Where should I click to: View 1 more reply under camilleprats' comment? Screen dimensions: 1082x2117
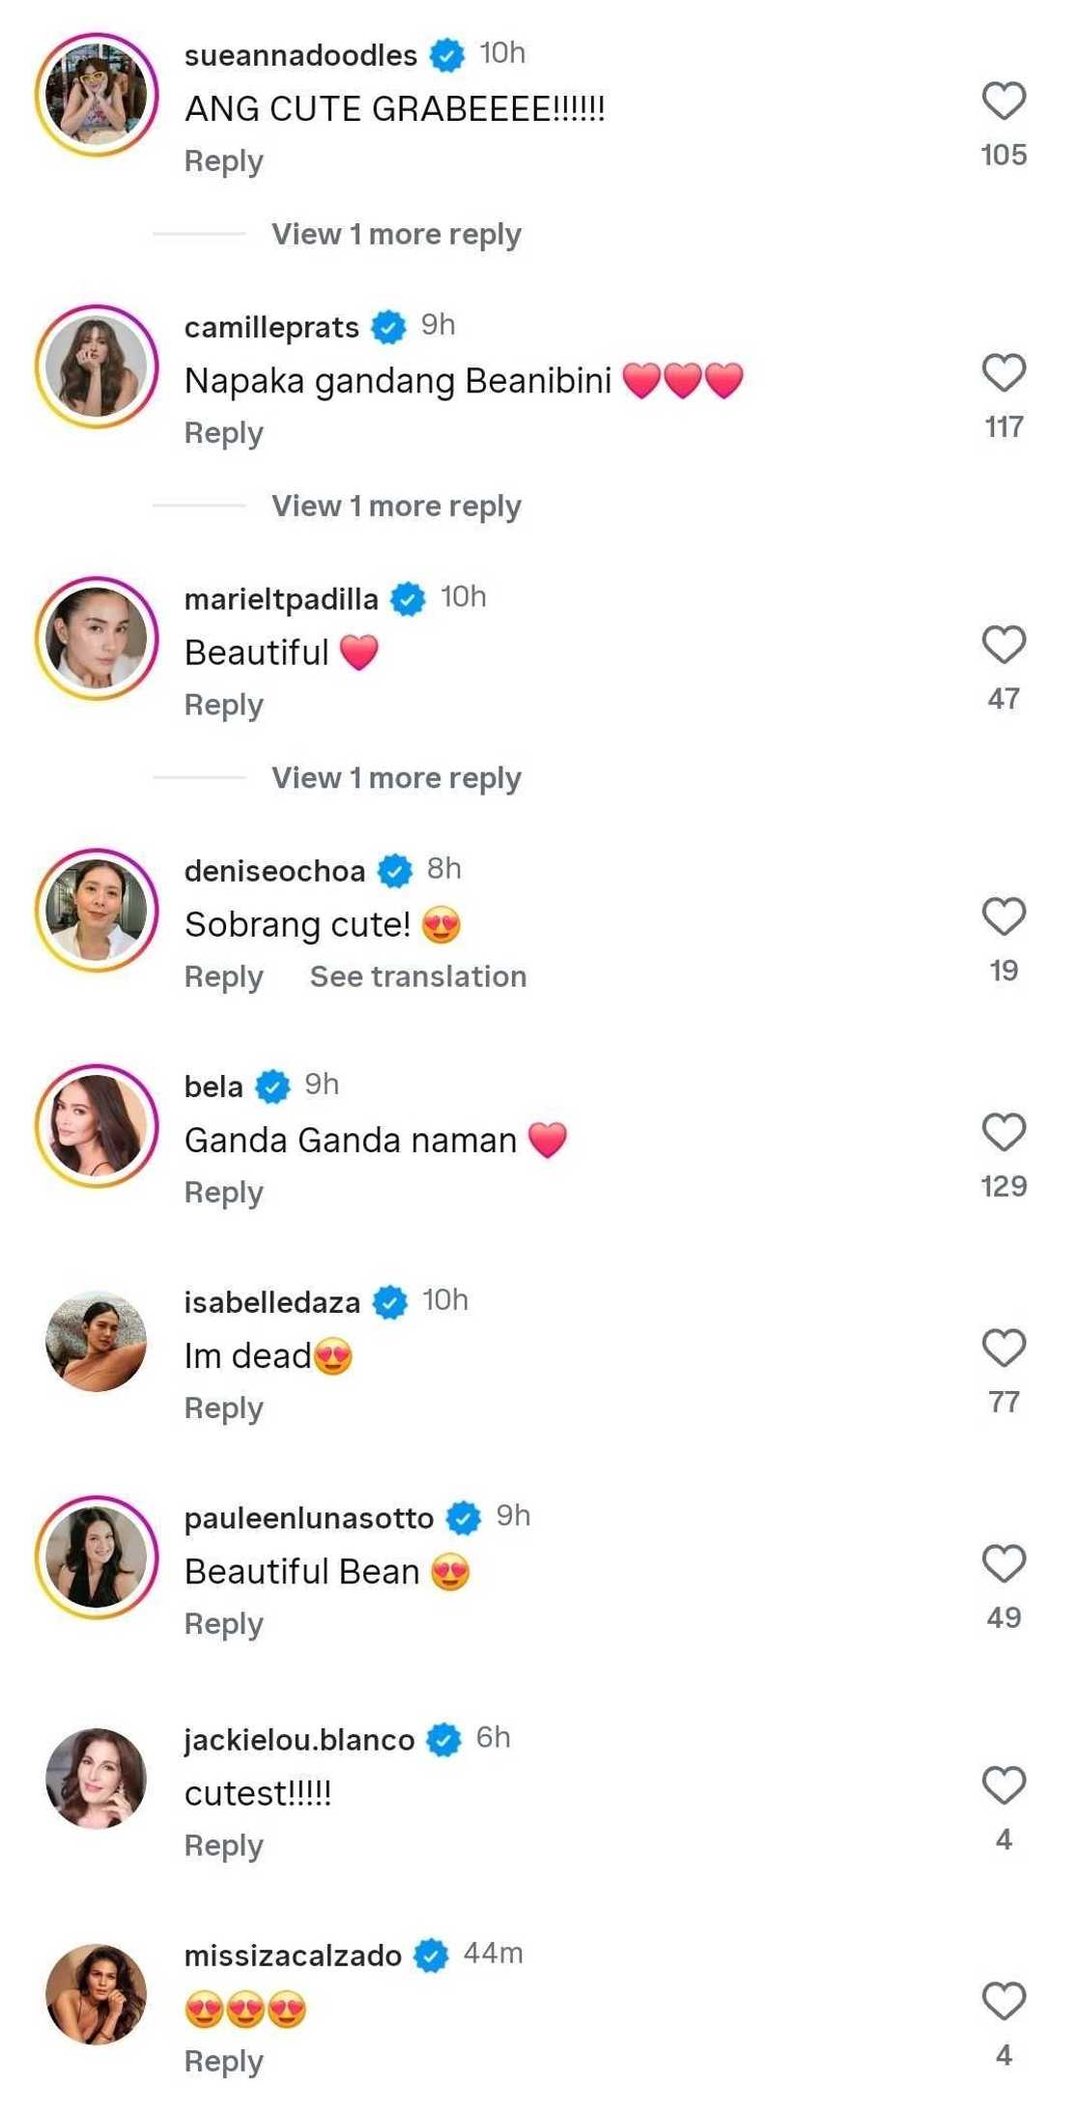395,505
